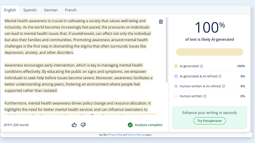
Task: Click info icon beside Human-written & AI-refined
Action: (x=223, y=86)
